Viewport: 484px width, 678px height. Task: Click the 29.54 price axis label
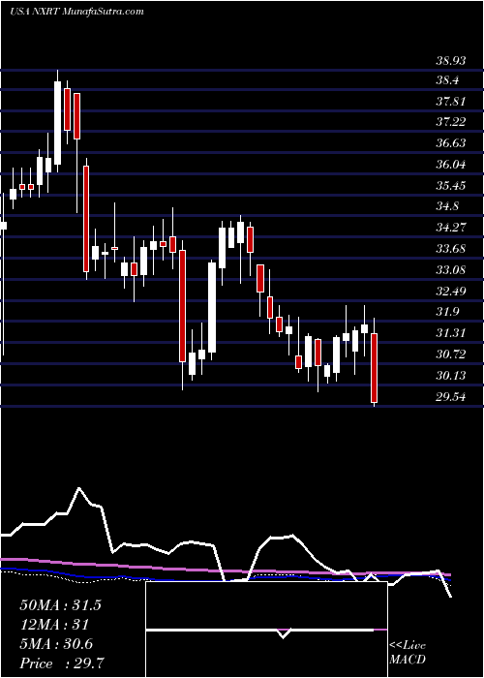451,396
